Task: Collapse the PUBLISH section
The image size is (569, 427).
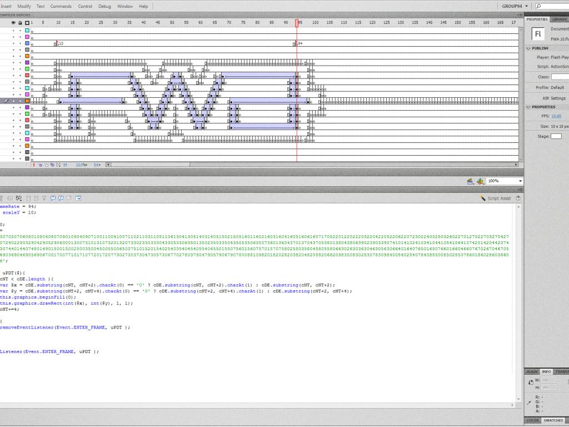Action: tap(528, 48)
